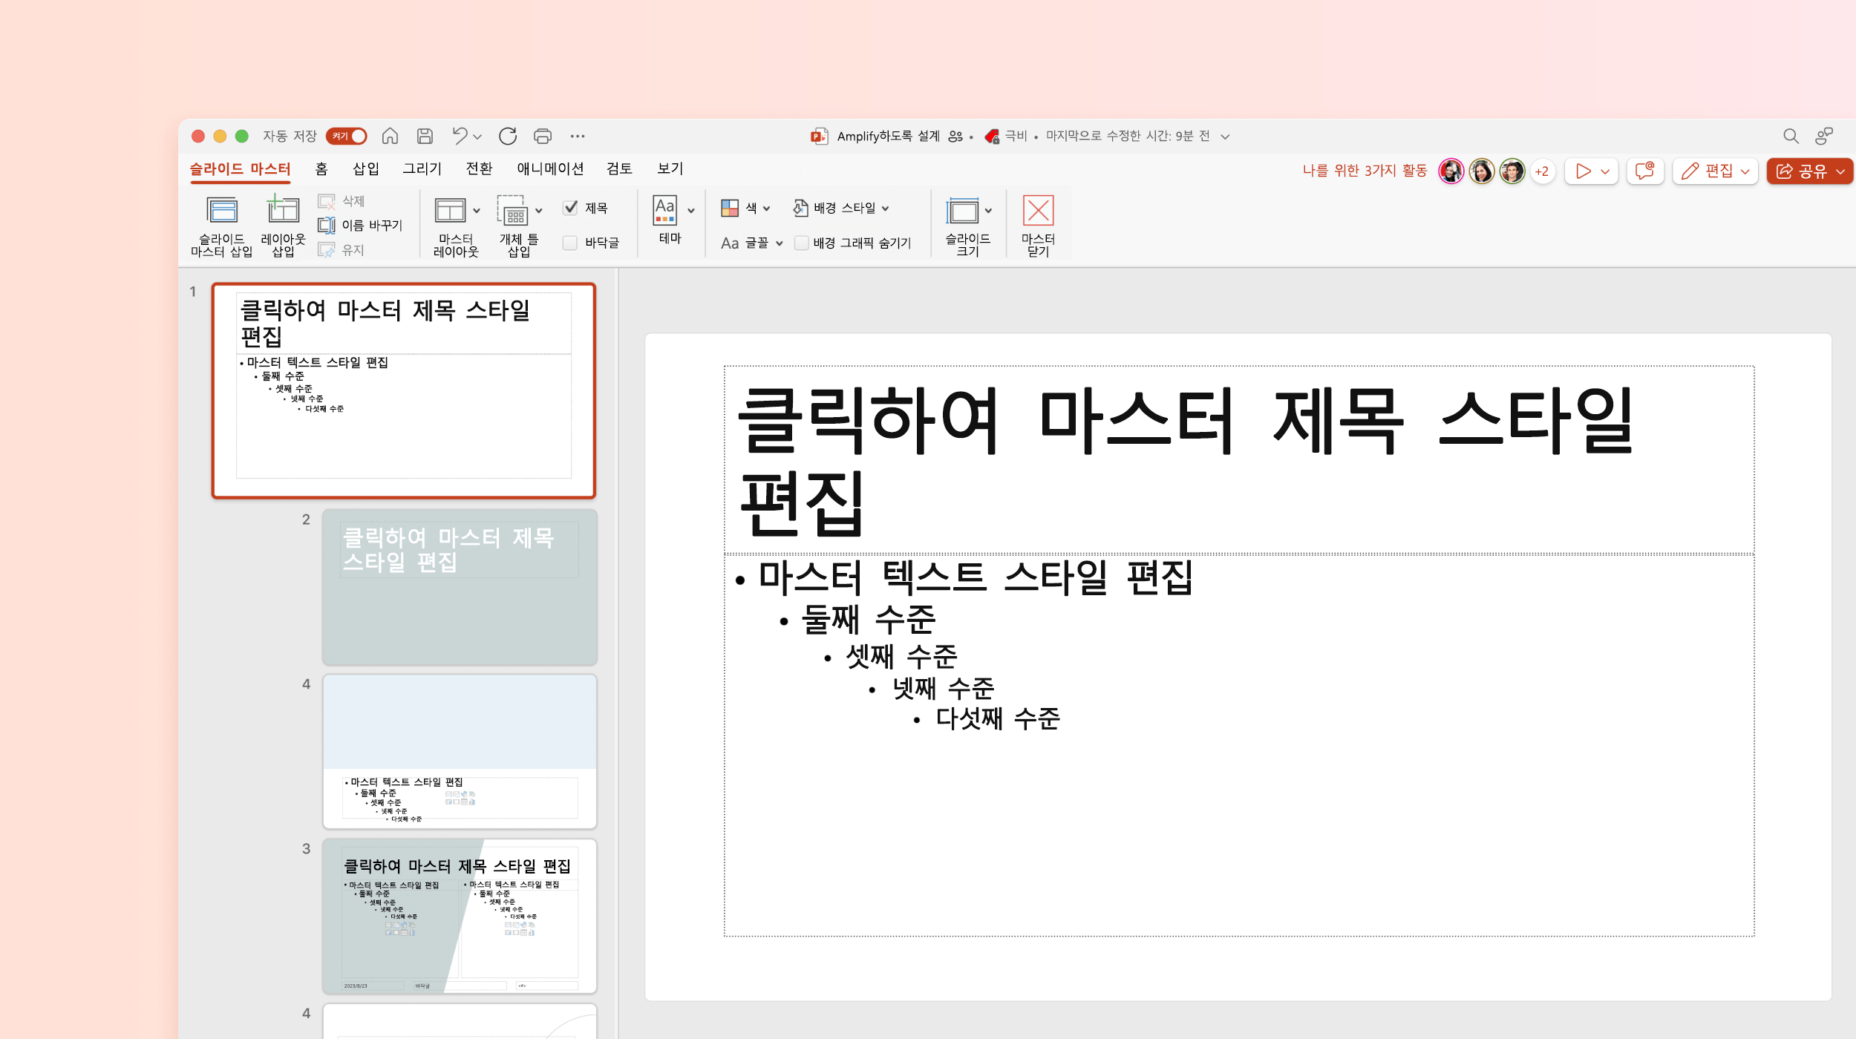This screenshot has height=1039, width=1856.
Task: Click the Rename (이름 바꾸기) icon
Action: [326, 225]
